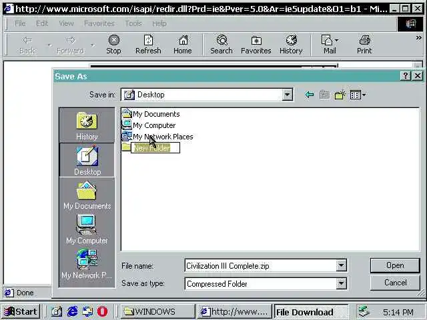Click the Up One Level folder icon
This screenshot has height=320, width=427.
coord(324,95)
